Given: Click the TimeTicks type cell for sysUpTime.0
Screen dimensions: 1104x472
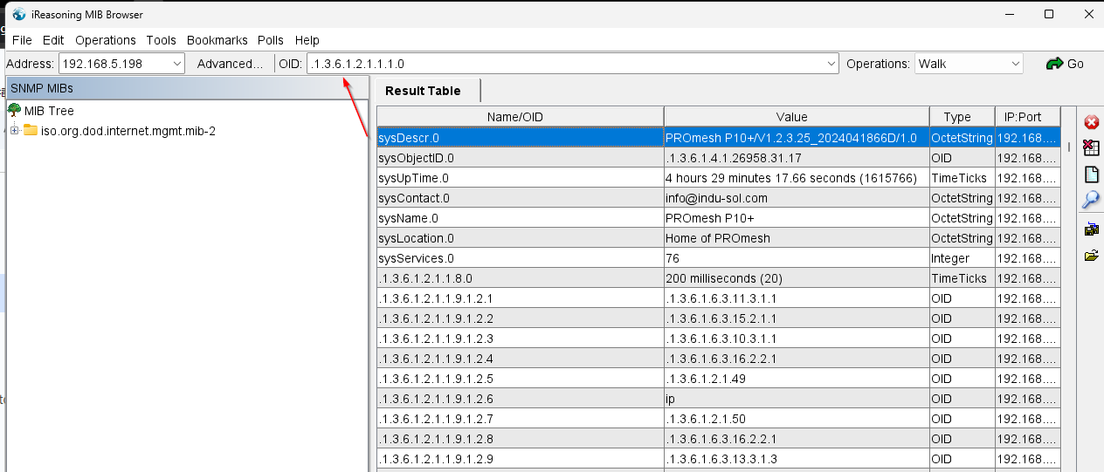Looking at the screenshot, I should click(962, 178).
